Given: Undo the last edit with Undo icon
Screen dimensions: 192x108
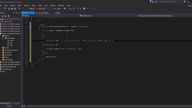Looking at the screenshot, I should pos(19,9).
